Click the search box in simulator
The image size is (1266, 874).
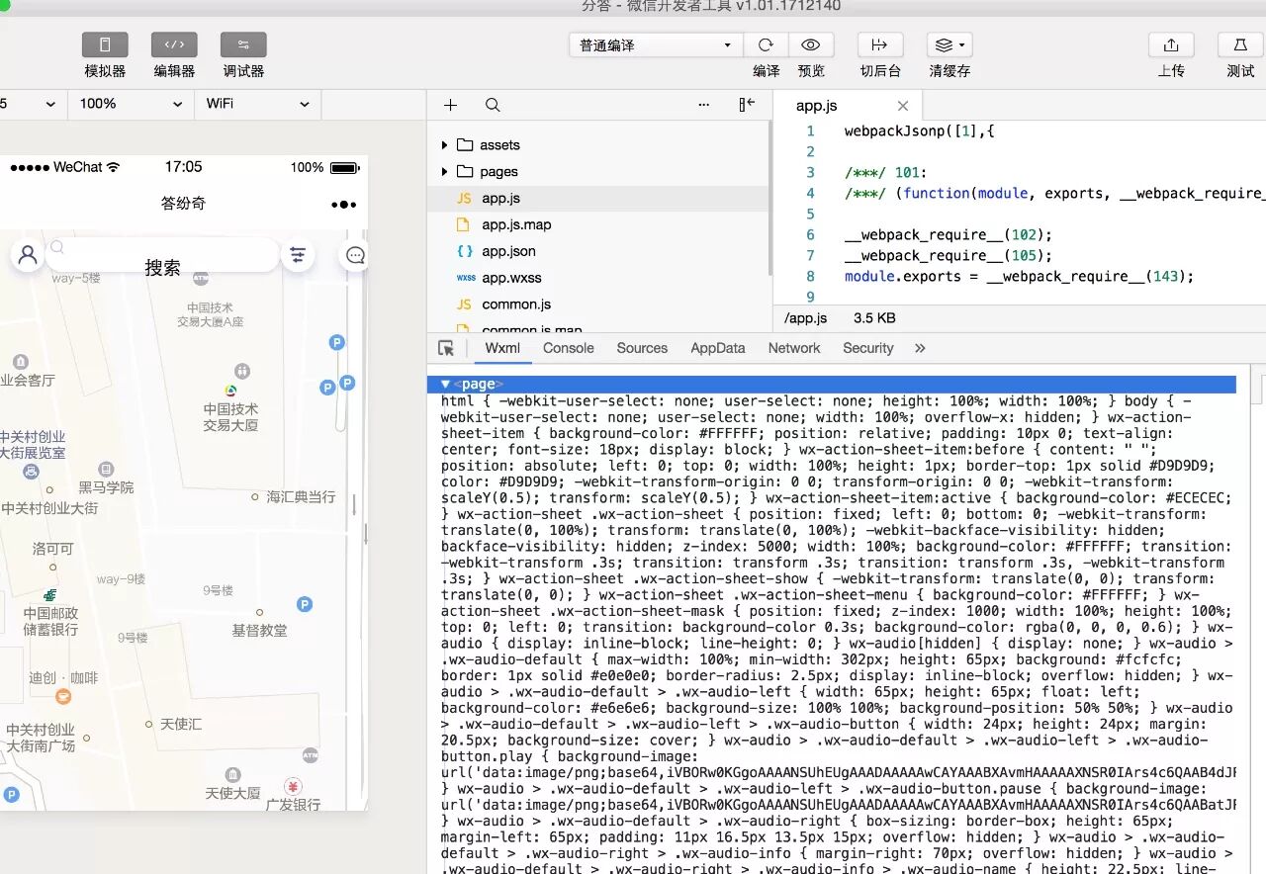pos(163,255)
